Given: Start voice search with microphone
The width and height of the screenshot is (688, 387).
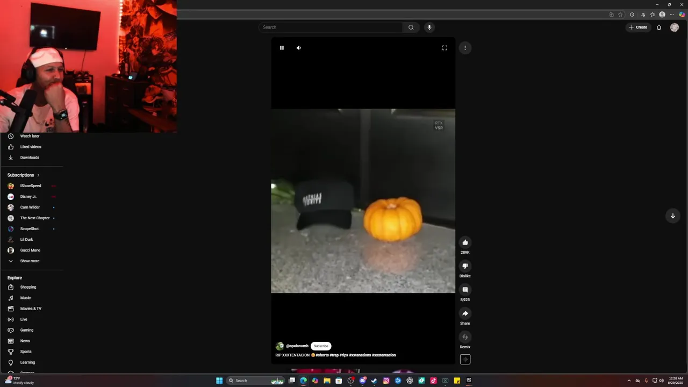Looking at the screenshot, I should pos(429,27).
